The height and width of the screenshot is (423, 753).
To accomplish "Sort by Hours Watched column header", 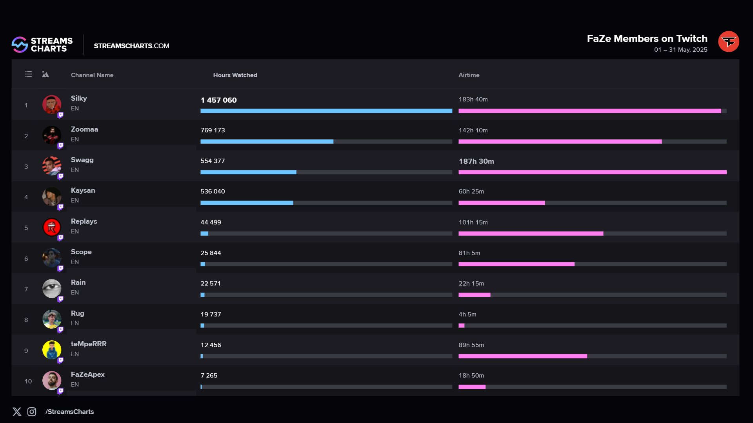I will [x=235, y=75].
